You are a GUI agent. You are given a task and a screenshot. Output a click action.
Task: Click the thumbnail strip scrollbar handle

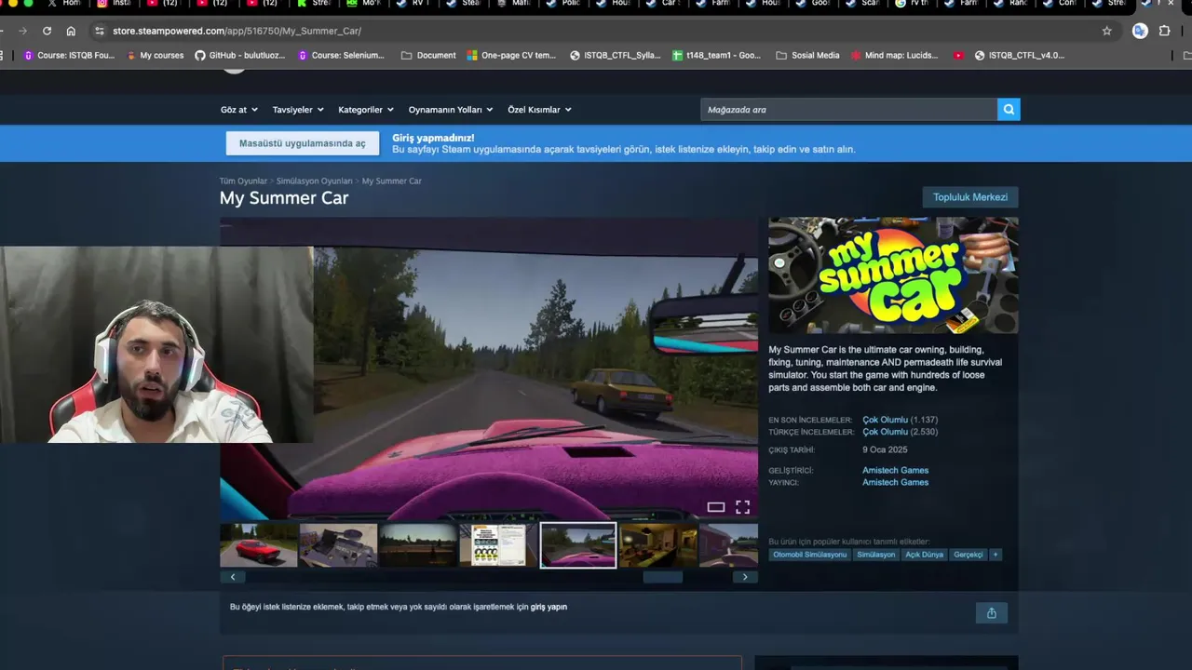click(x=663, y=577)
